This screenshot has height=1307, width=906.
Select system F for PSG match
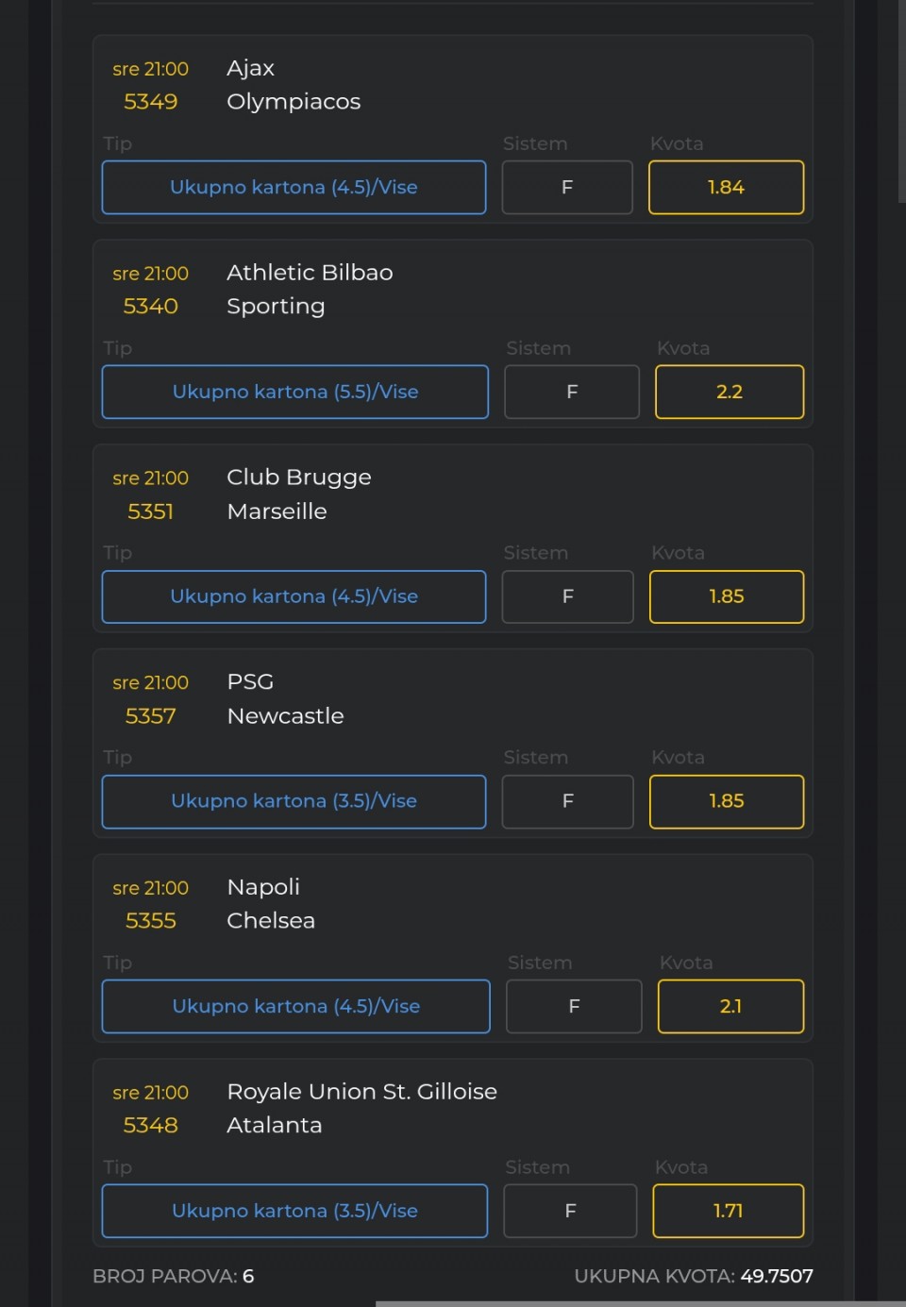568,801
